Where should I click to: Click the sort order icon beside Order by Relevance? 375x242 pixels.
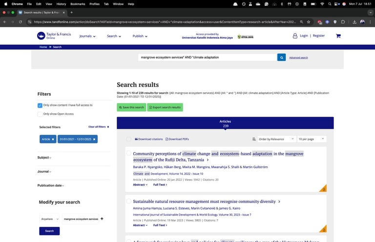(x=254, y=139)
